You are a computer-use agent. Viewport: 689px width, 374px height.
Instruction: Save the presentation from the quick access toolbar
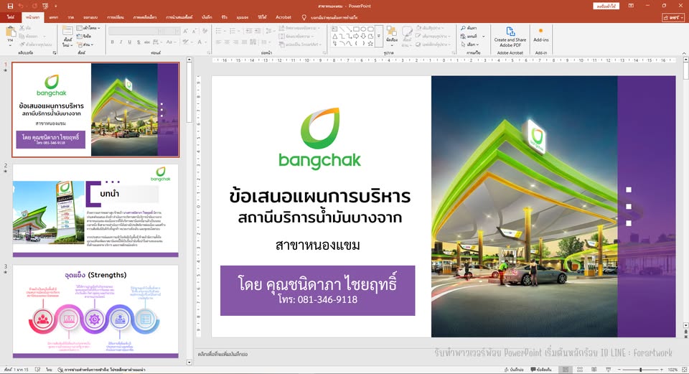[x=10, y=6]
